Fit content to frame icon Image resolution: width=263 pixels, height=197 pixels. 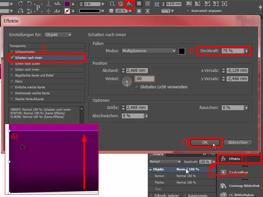(x=207, y=4)
